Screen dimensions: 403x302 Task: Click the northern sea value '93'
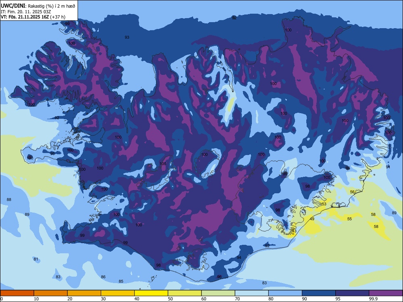tap(127, 37)
